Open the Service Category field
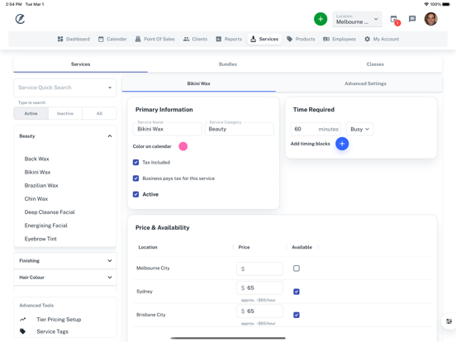456x342 pixels. 239,129
